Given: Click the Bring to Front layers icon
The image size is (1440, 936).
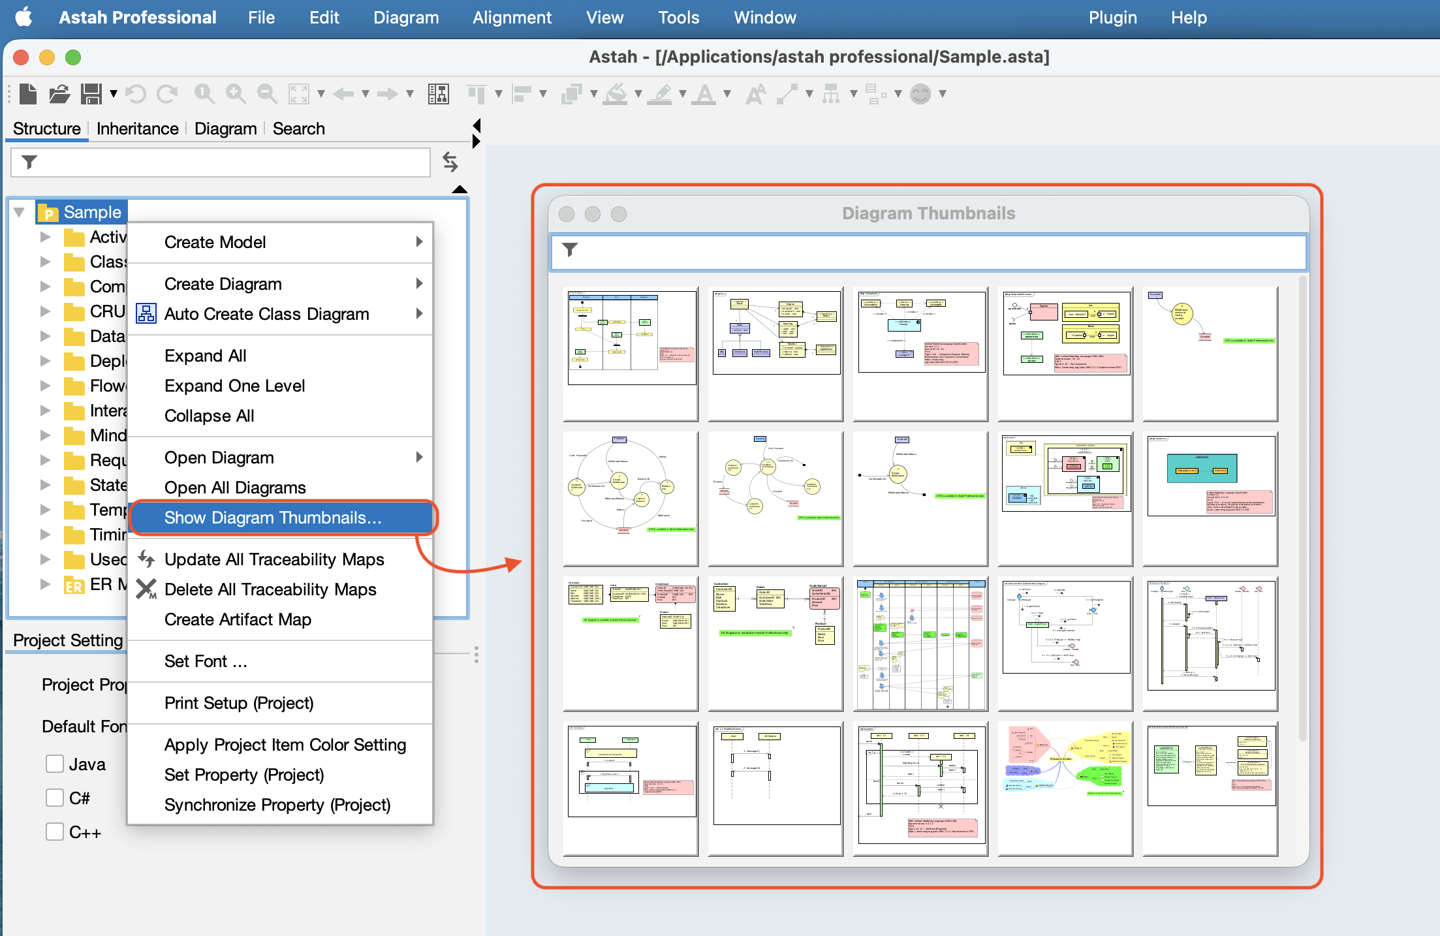Looking at the screenshot, I should [x=571, y=94].
